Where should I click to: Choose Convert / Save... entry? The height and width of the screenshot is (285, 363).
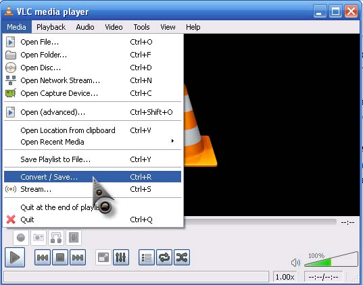tap(93, 177)
